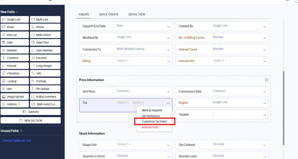
Task: Select the Currency field dollar icon
Action: tap(3, 58)
